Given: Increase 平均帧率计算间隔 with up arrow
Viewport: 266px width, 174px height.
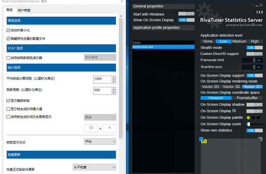Looking at the screenshot, I should coord(114,78).
